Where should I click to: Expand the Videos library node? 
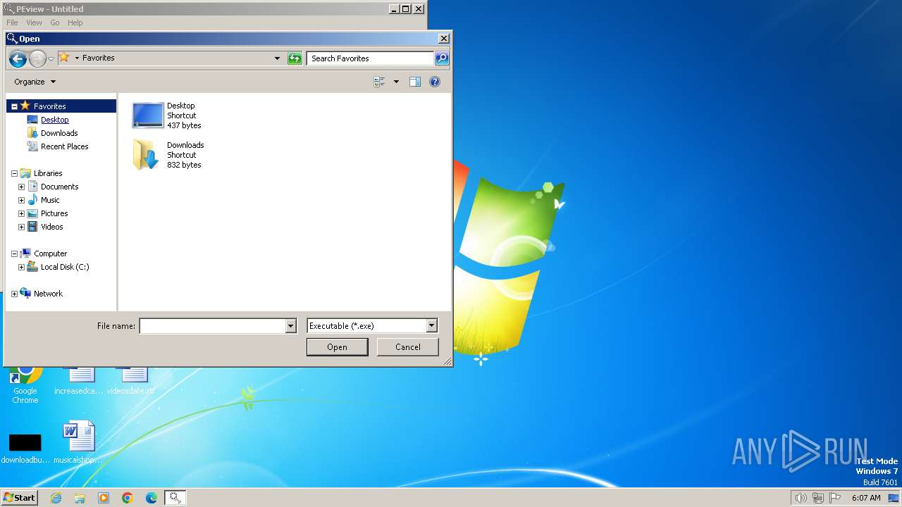point(21,227)
